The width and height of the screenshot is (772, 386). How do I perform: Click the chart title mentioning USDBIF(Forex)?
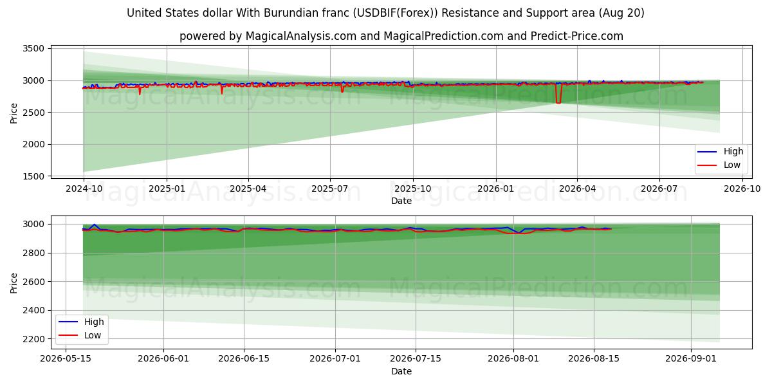tap(385, 13)
